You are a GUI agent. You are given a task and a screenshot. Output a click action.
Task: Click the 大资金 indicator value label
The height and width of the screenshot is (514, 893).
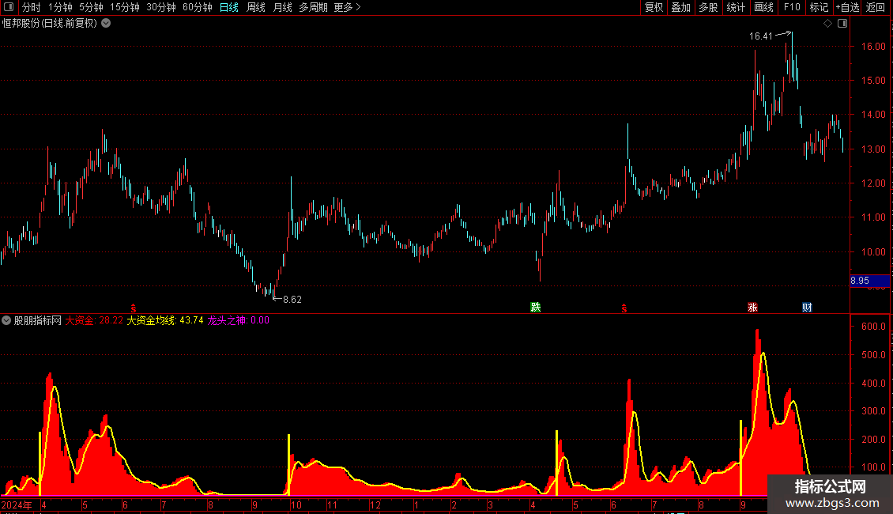pyautogui.click(x=94, y=320)
